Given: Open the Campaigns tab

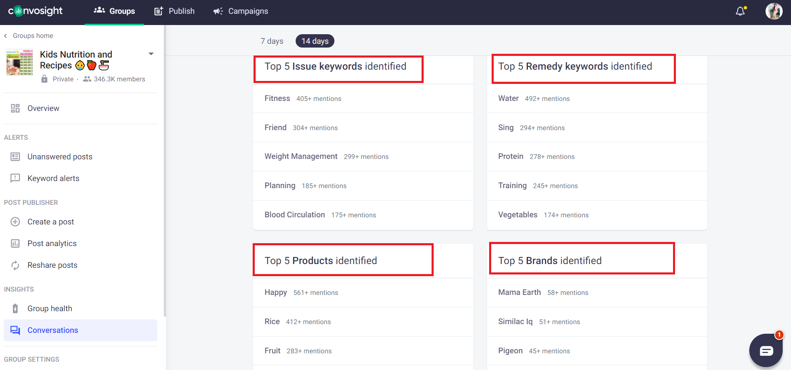Looking at the screenshot, I should click(241, 11).
